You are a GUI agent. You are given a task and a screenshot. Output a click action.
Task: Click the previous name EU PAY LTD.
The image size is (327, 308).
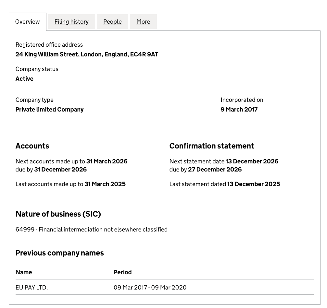[31, 288]
